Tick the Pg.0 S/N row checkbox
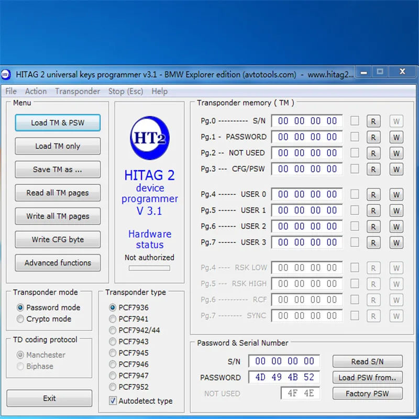This screenshot has width=419, height=419. click(x=355, y=121)
